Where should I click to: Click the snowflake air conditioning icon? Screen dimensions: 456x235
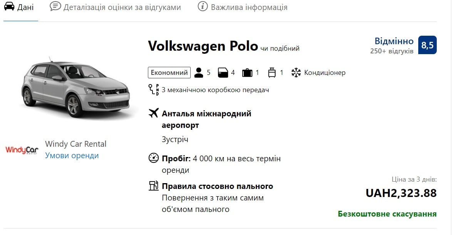(x=296, y=73)
